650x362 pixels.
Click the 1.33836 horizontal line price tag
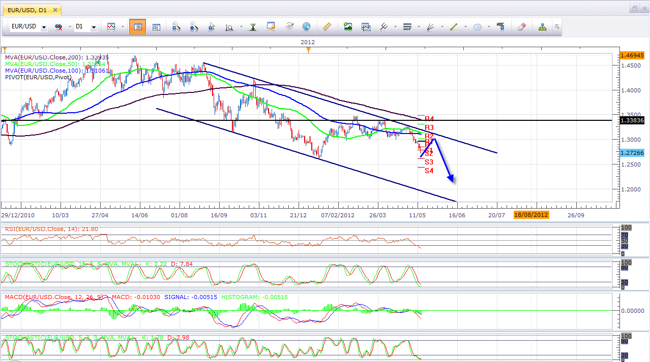point(632,120)
